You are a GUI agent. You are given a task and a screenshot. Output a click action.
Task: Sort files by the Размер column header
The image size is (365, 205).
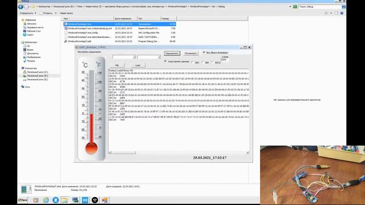point(169,18)
